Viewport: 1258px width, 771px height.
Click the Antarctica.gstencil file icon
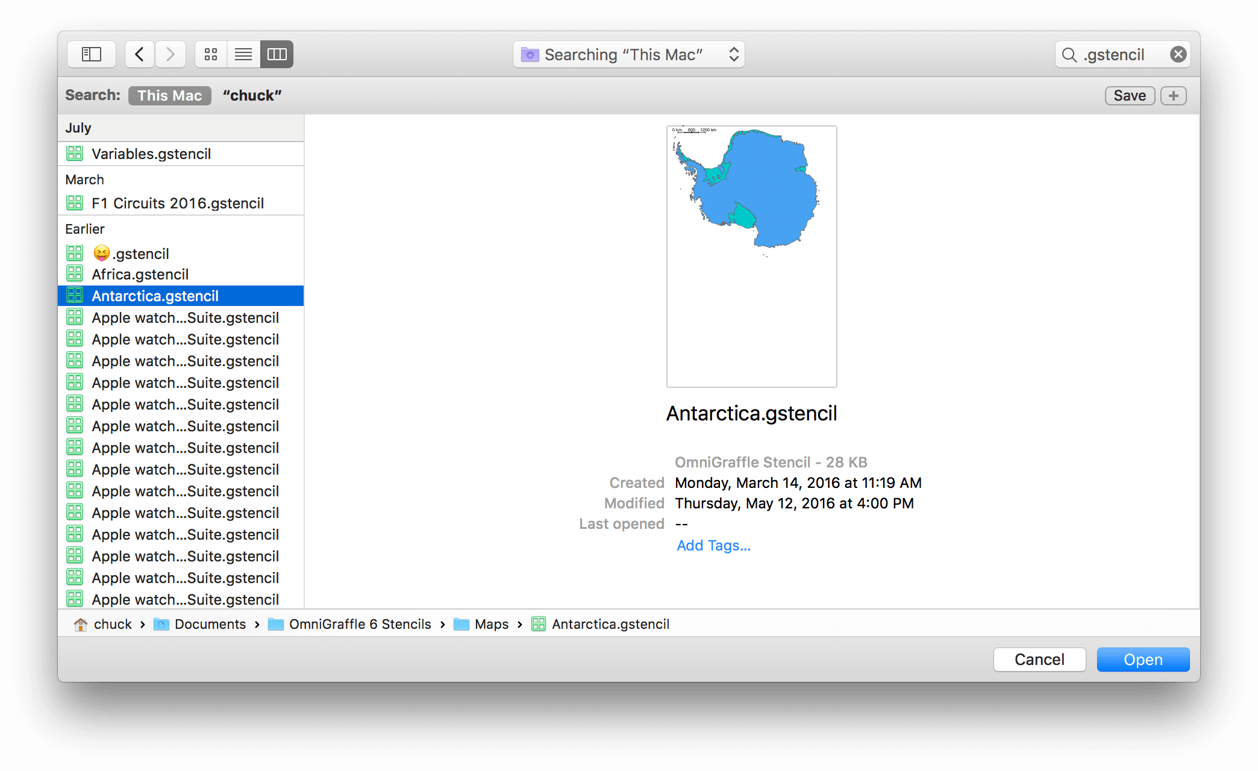click(x=75, y=296)
